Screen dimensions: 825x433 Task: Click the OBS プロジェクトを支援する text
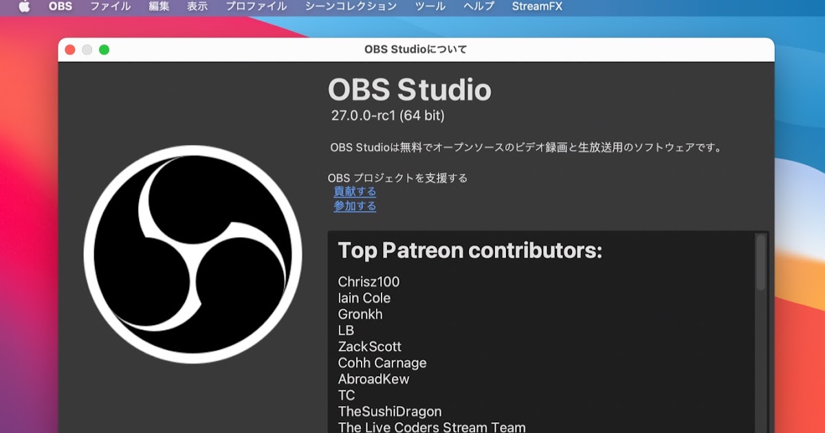tap(397, 178)
